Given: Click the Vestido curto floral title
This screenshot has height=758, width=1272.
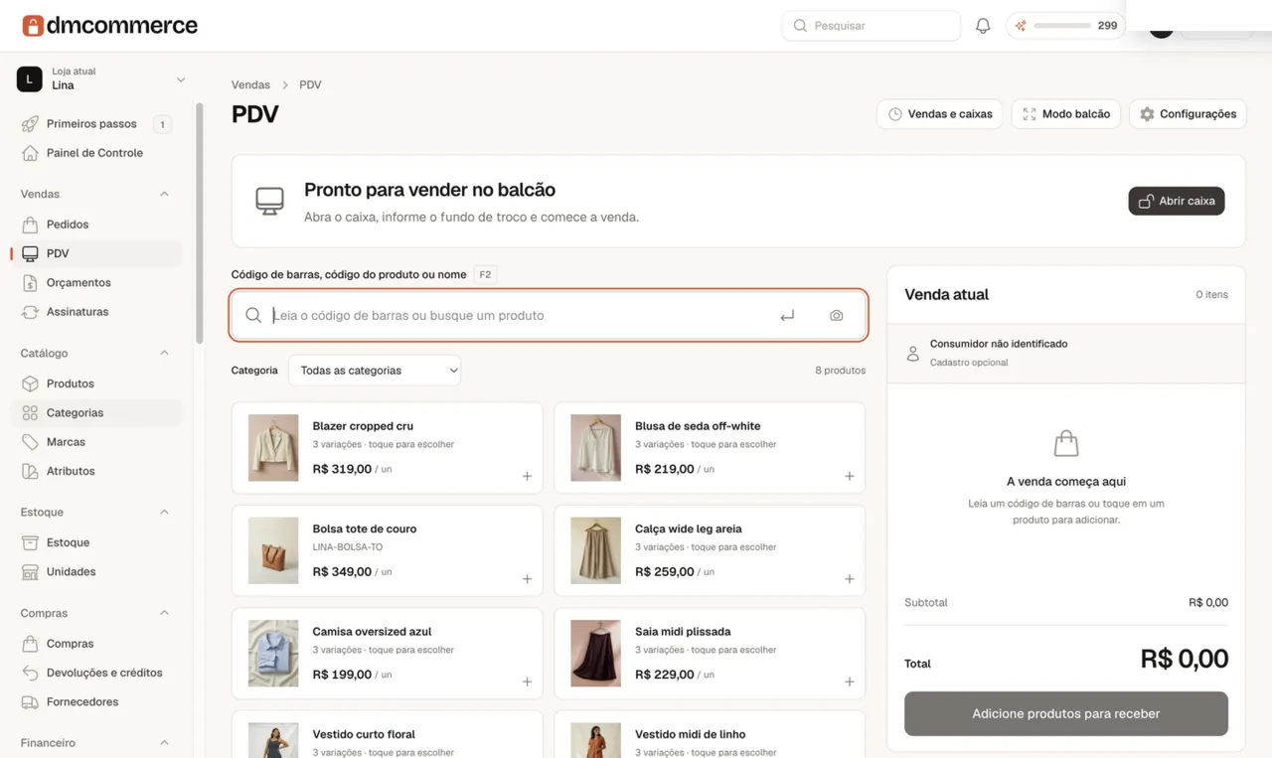Looking at the screenshot, I should (x=364, y=734).
